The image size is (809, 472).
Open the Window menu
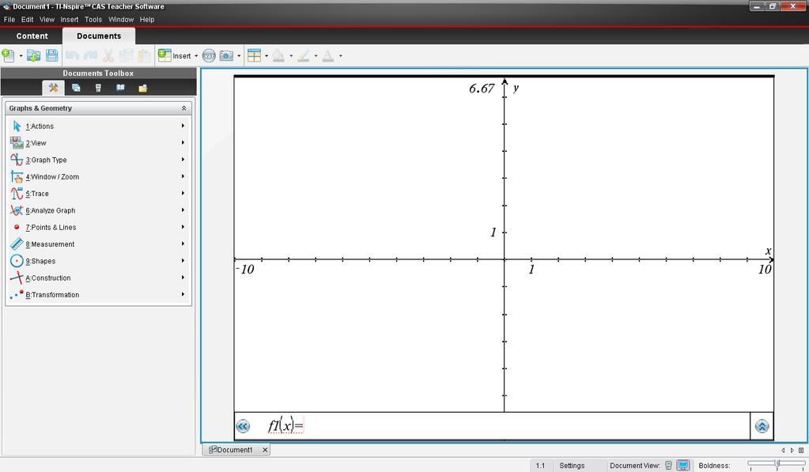[121, 20]
